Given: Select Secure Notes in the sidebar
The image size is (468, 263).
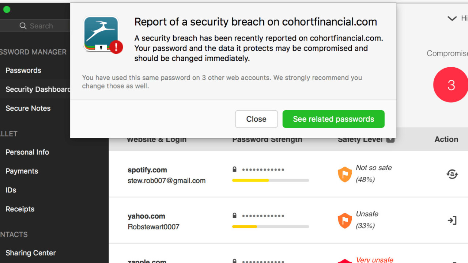Looking at the screenshot, I should [x=28, y=108].
